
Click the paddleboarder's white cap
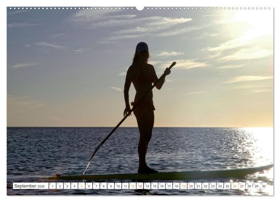142,47
